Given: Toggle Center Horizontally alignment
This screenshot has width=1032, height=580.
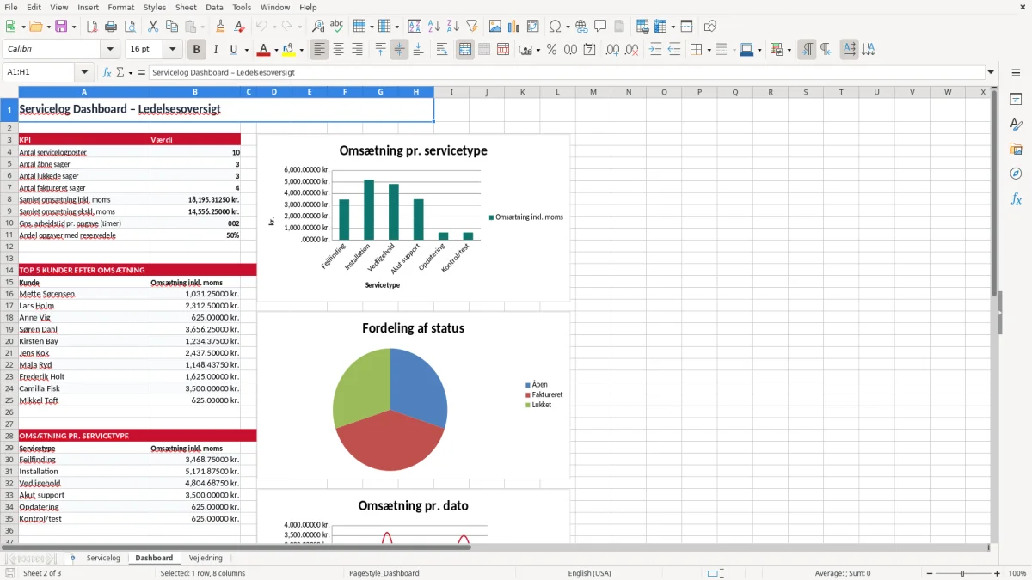Looking at the screenshot, I should (x=338, y=50).
